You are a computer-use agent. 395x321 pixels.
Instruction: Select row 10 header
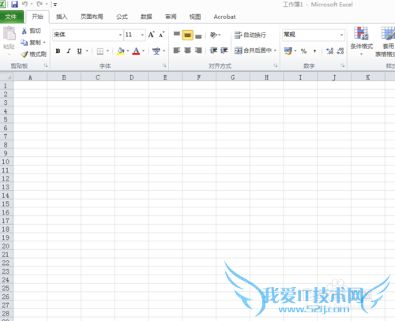[x=6, y=162]
